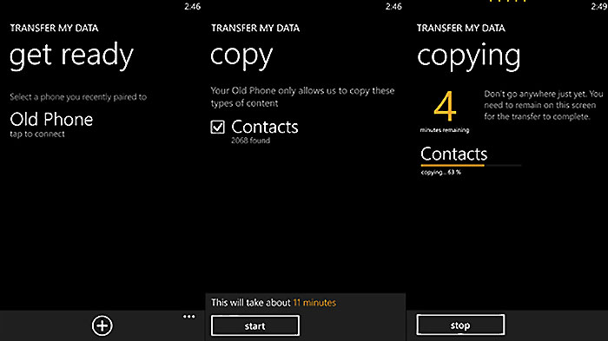Tap the large yellow 4 minutes counter
608x341 pixels.
tap(445, 106)
